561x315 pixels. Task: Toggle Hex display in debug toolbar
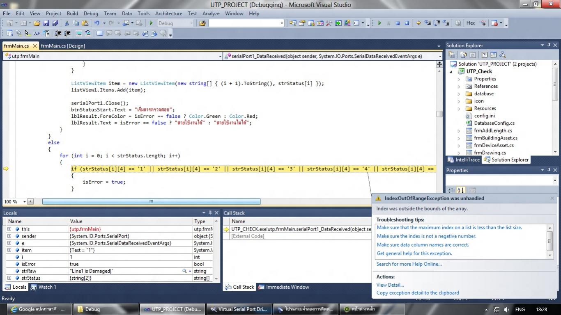471,23
